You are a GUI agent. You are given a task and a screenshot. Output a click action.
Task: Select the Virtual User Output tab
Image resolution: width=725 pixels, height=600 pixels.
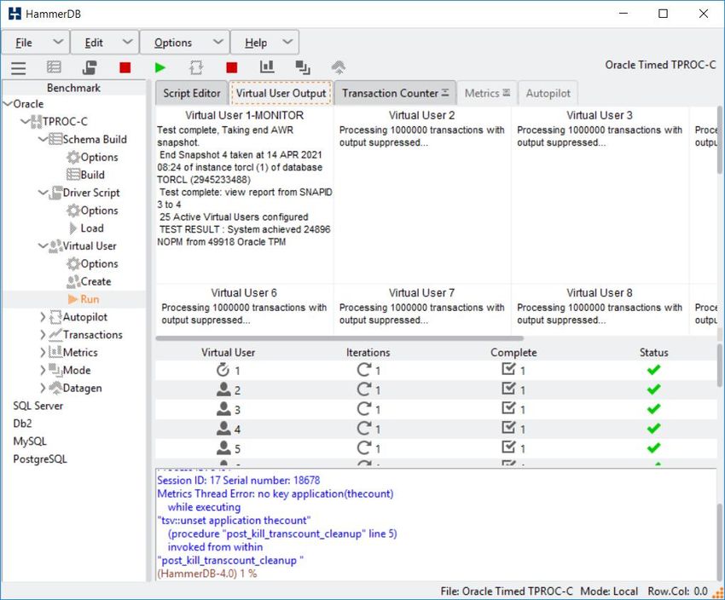[281, 93]
